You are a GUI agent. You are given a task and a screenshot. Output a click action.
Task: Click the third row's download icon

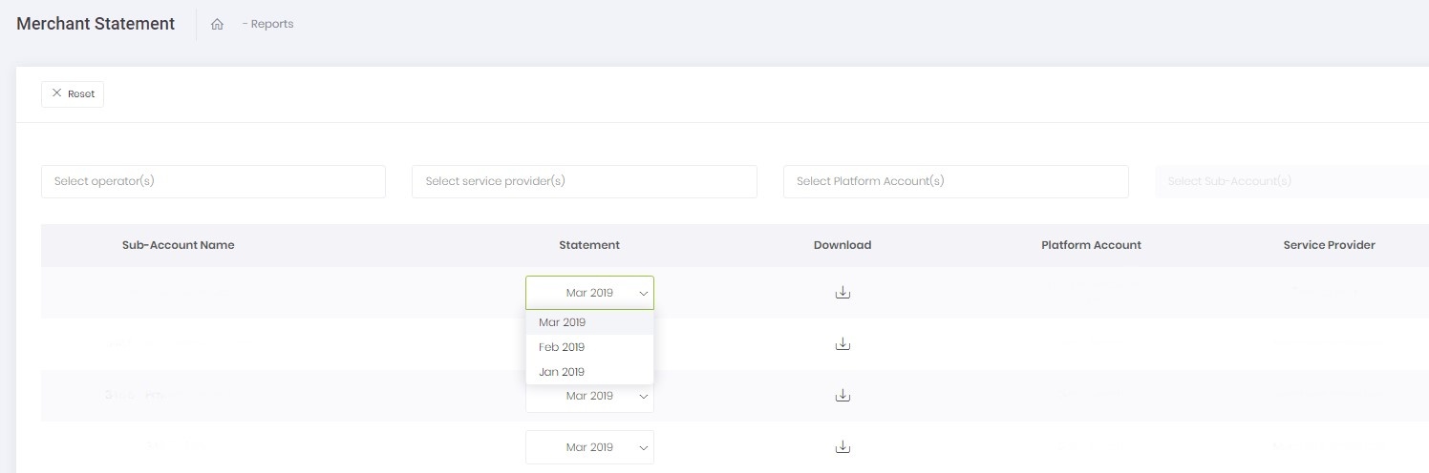point(842,395)
